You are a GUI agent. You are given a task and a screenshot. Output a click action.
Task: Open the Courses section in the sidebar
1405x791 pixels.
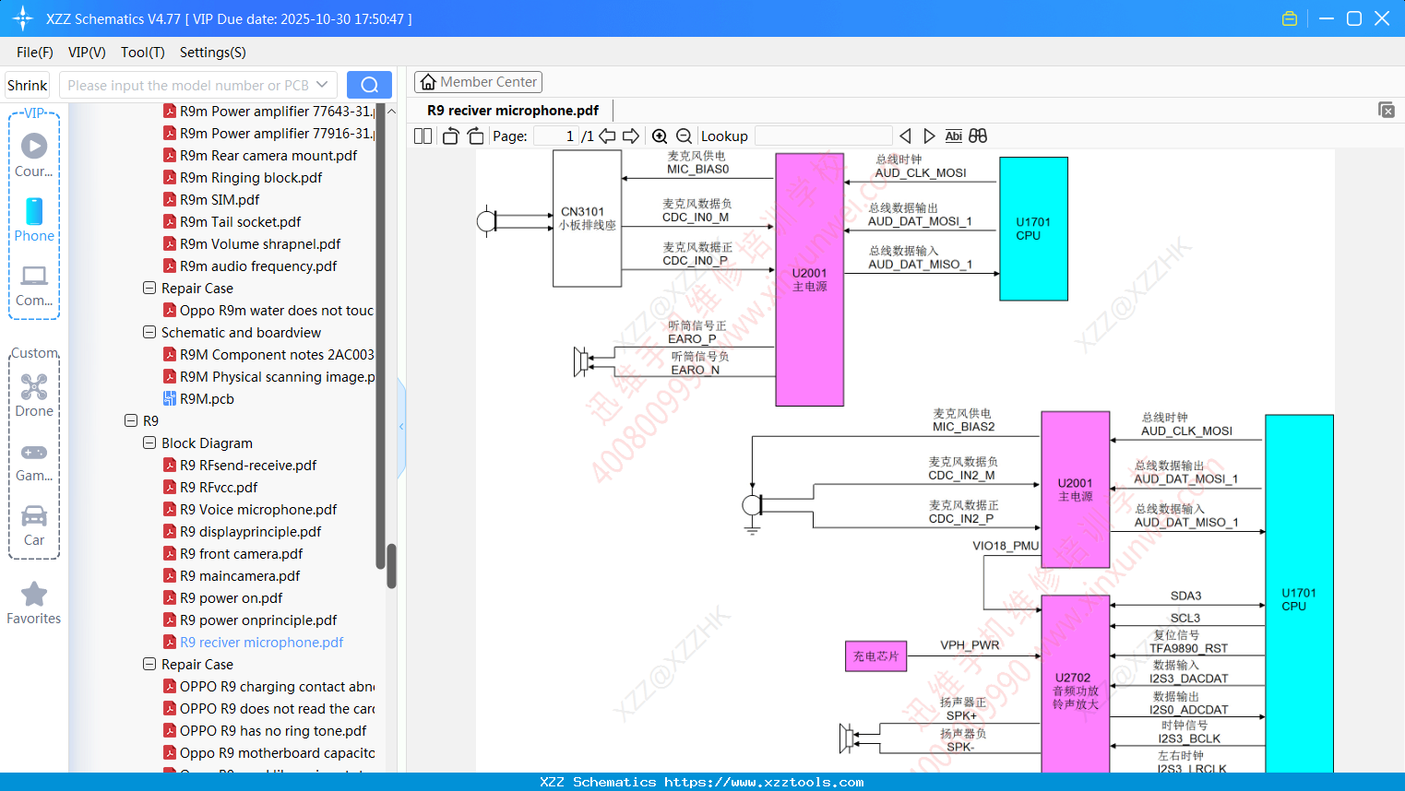tap(34, 155)
